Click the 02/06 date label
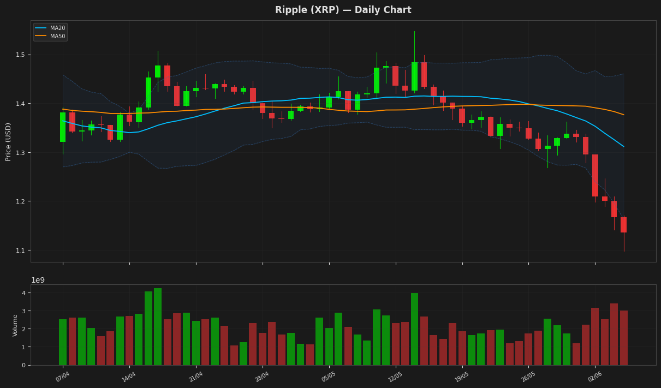661x388 pixels. 594,377
